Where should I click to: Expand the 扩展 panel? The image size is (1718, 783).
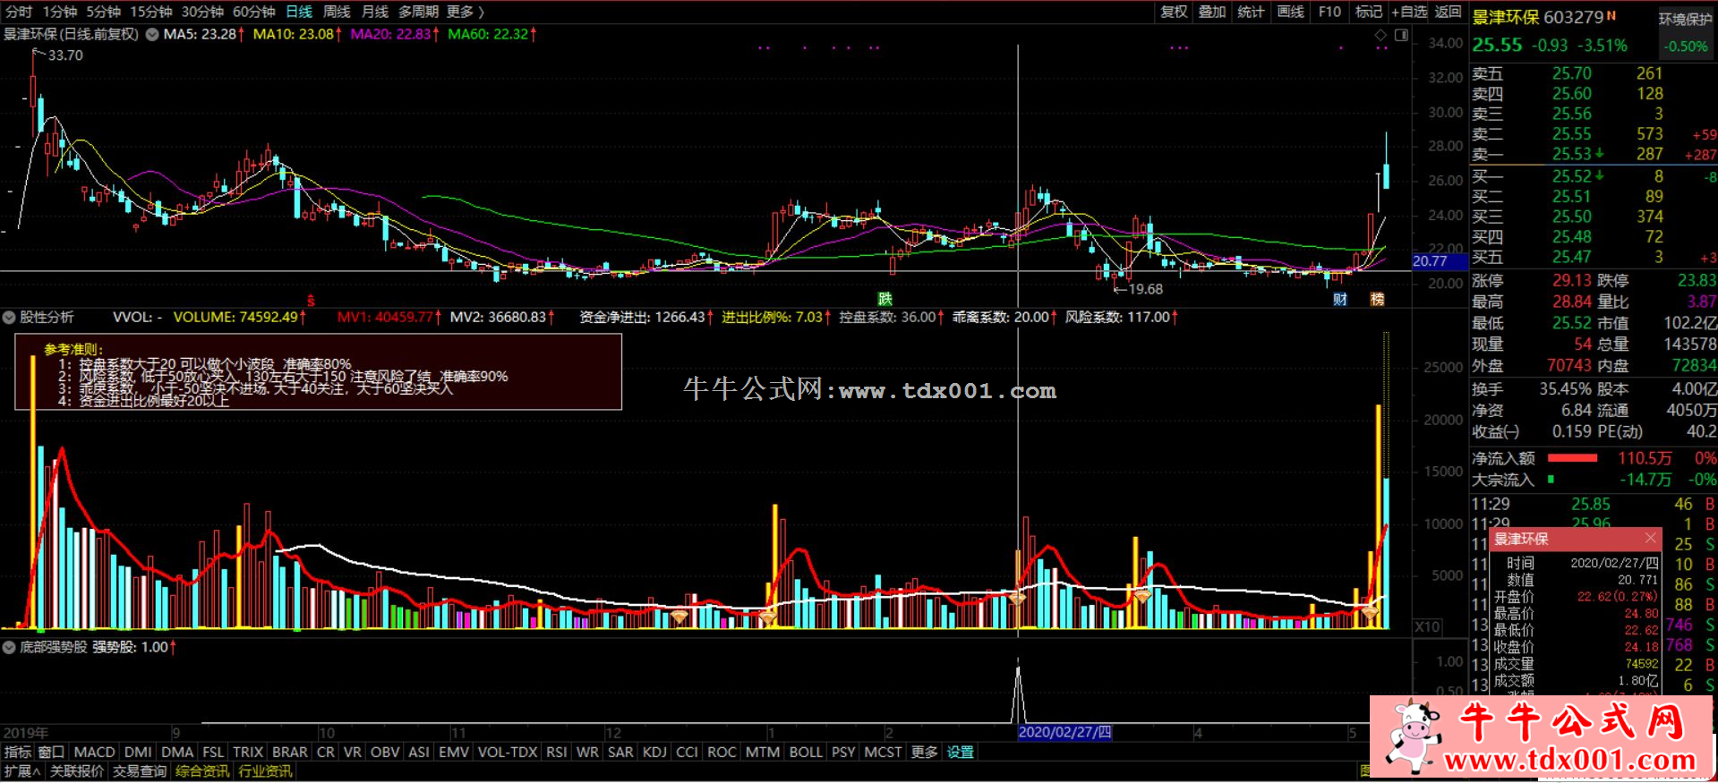click(x=22, y=771)
